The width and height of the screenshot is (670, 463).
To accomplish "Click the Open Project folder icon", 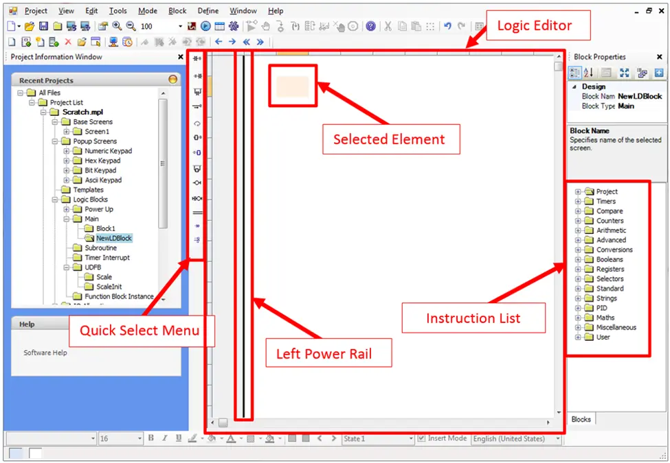I will pyautogui.click(x=29, y=27).
